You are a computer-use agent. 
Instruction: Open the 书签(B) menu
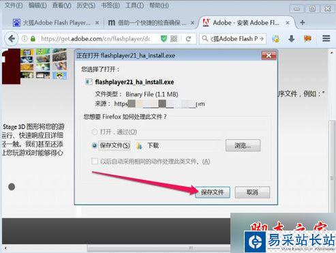[110, 5]
